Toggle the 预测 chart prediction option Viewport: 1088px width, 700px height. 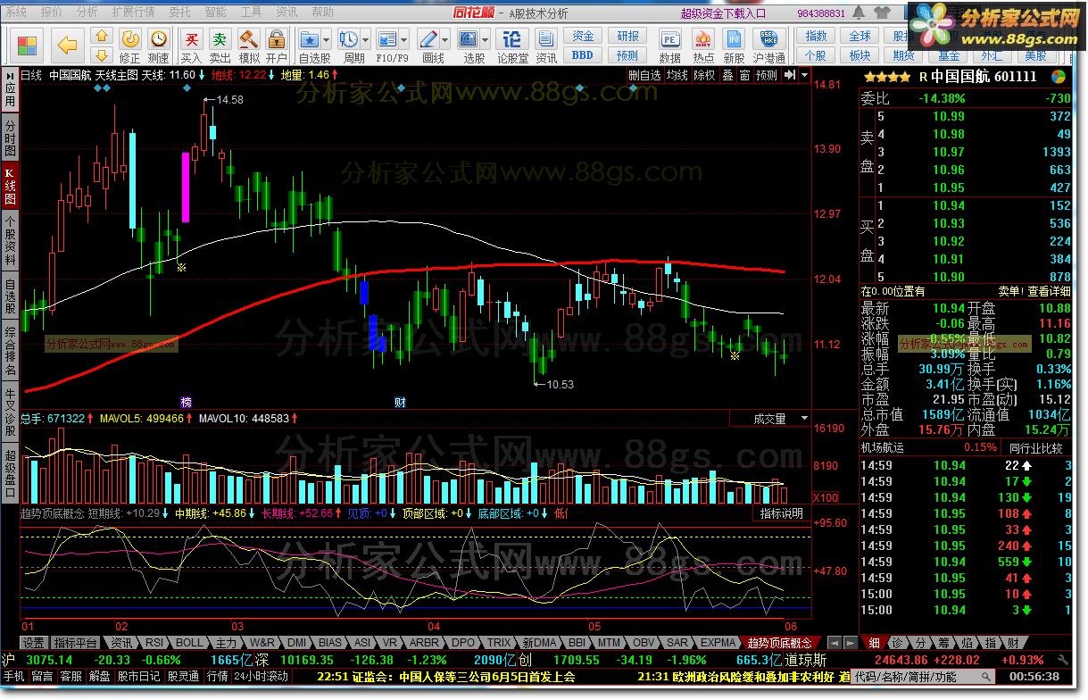point(767,76)
